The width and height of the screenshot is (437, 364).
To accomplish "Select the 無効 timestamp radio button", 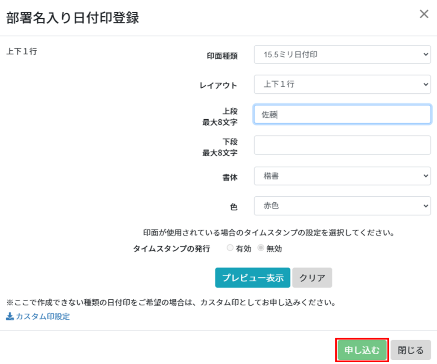I will 261,249.
